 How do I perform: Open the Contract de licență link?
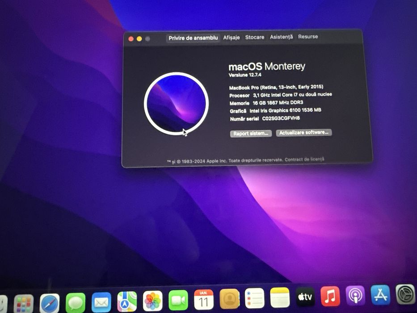304,160
